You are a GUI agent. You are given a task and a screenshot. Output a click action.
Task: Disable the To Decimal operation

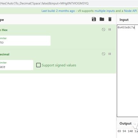pyautogui.click(x=103, y=54)
